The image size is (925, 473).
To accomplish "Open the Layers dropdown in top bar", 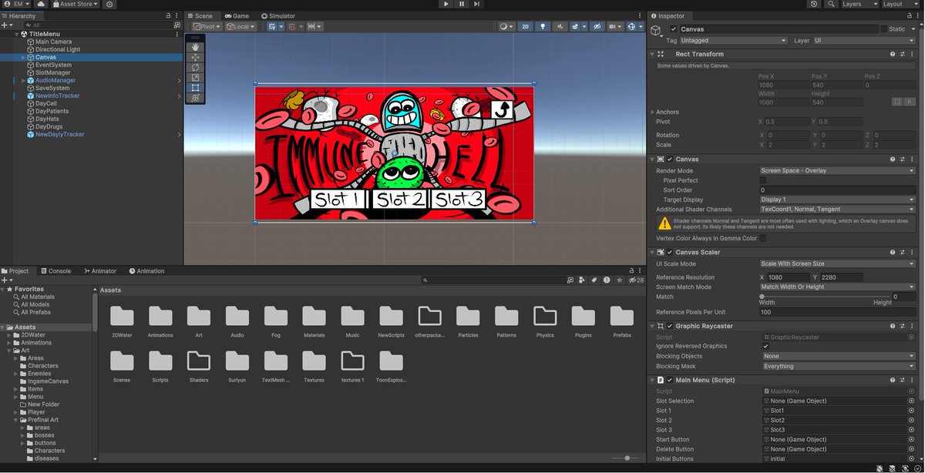I will pyautogui.click(x=859, y=4).
